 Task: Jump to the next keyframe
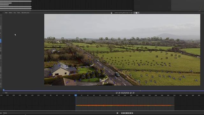(x=130, y=113)
